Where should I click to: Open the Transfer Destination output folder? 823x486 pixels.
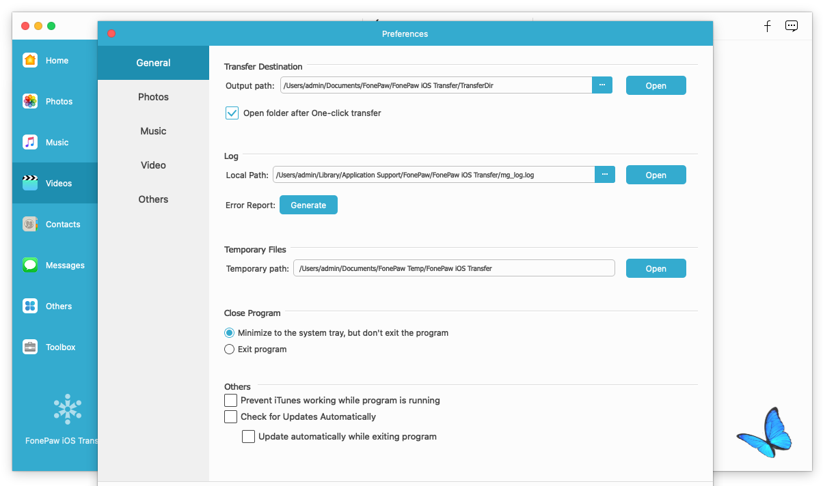[656, 85]
